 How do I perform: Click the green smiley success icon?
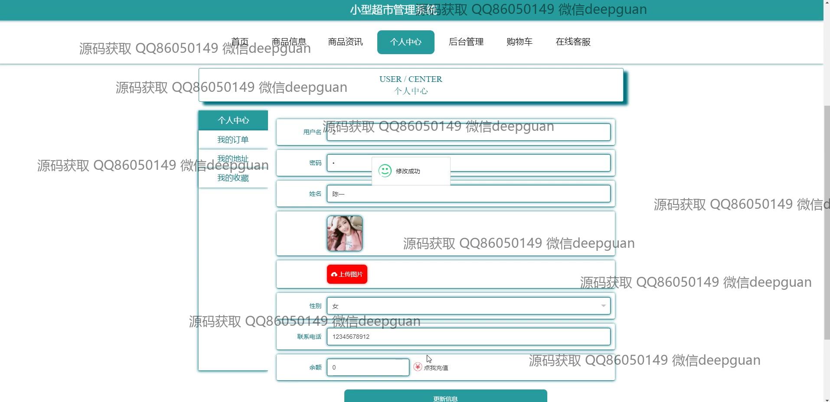click(385, 171)
